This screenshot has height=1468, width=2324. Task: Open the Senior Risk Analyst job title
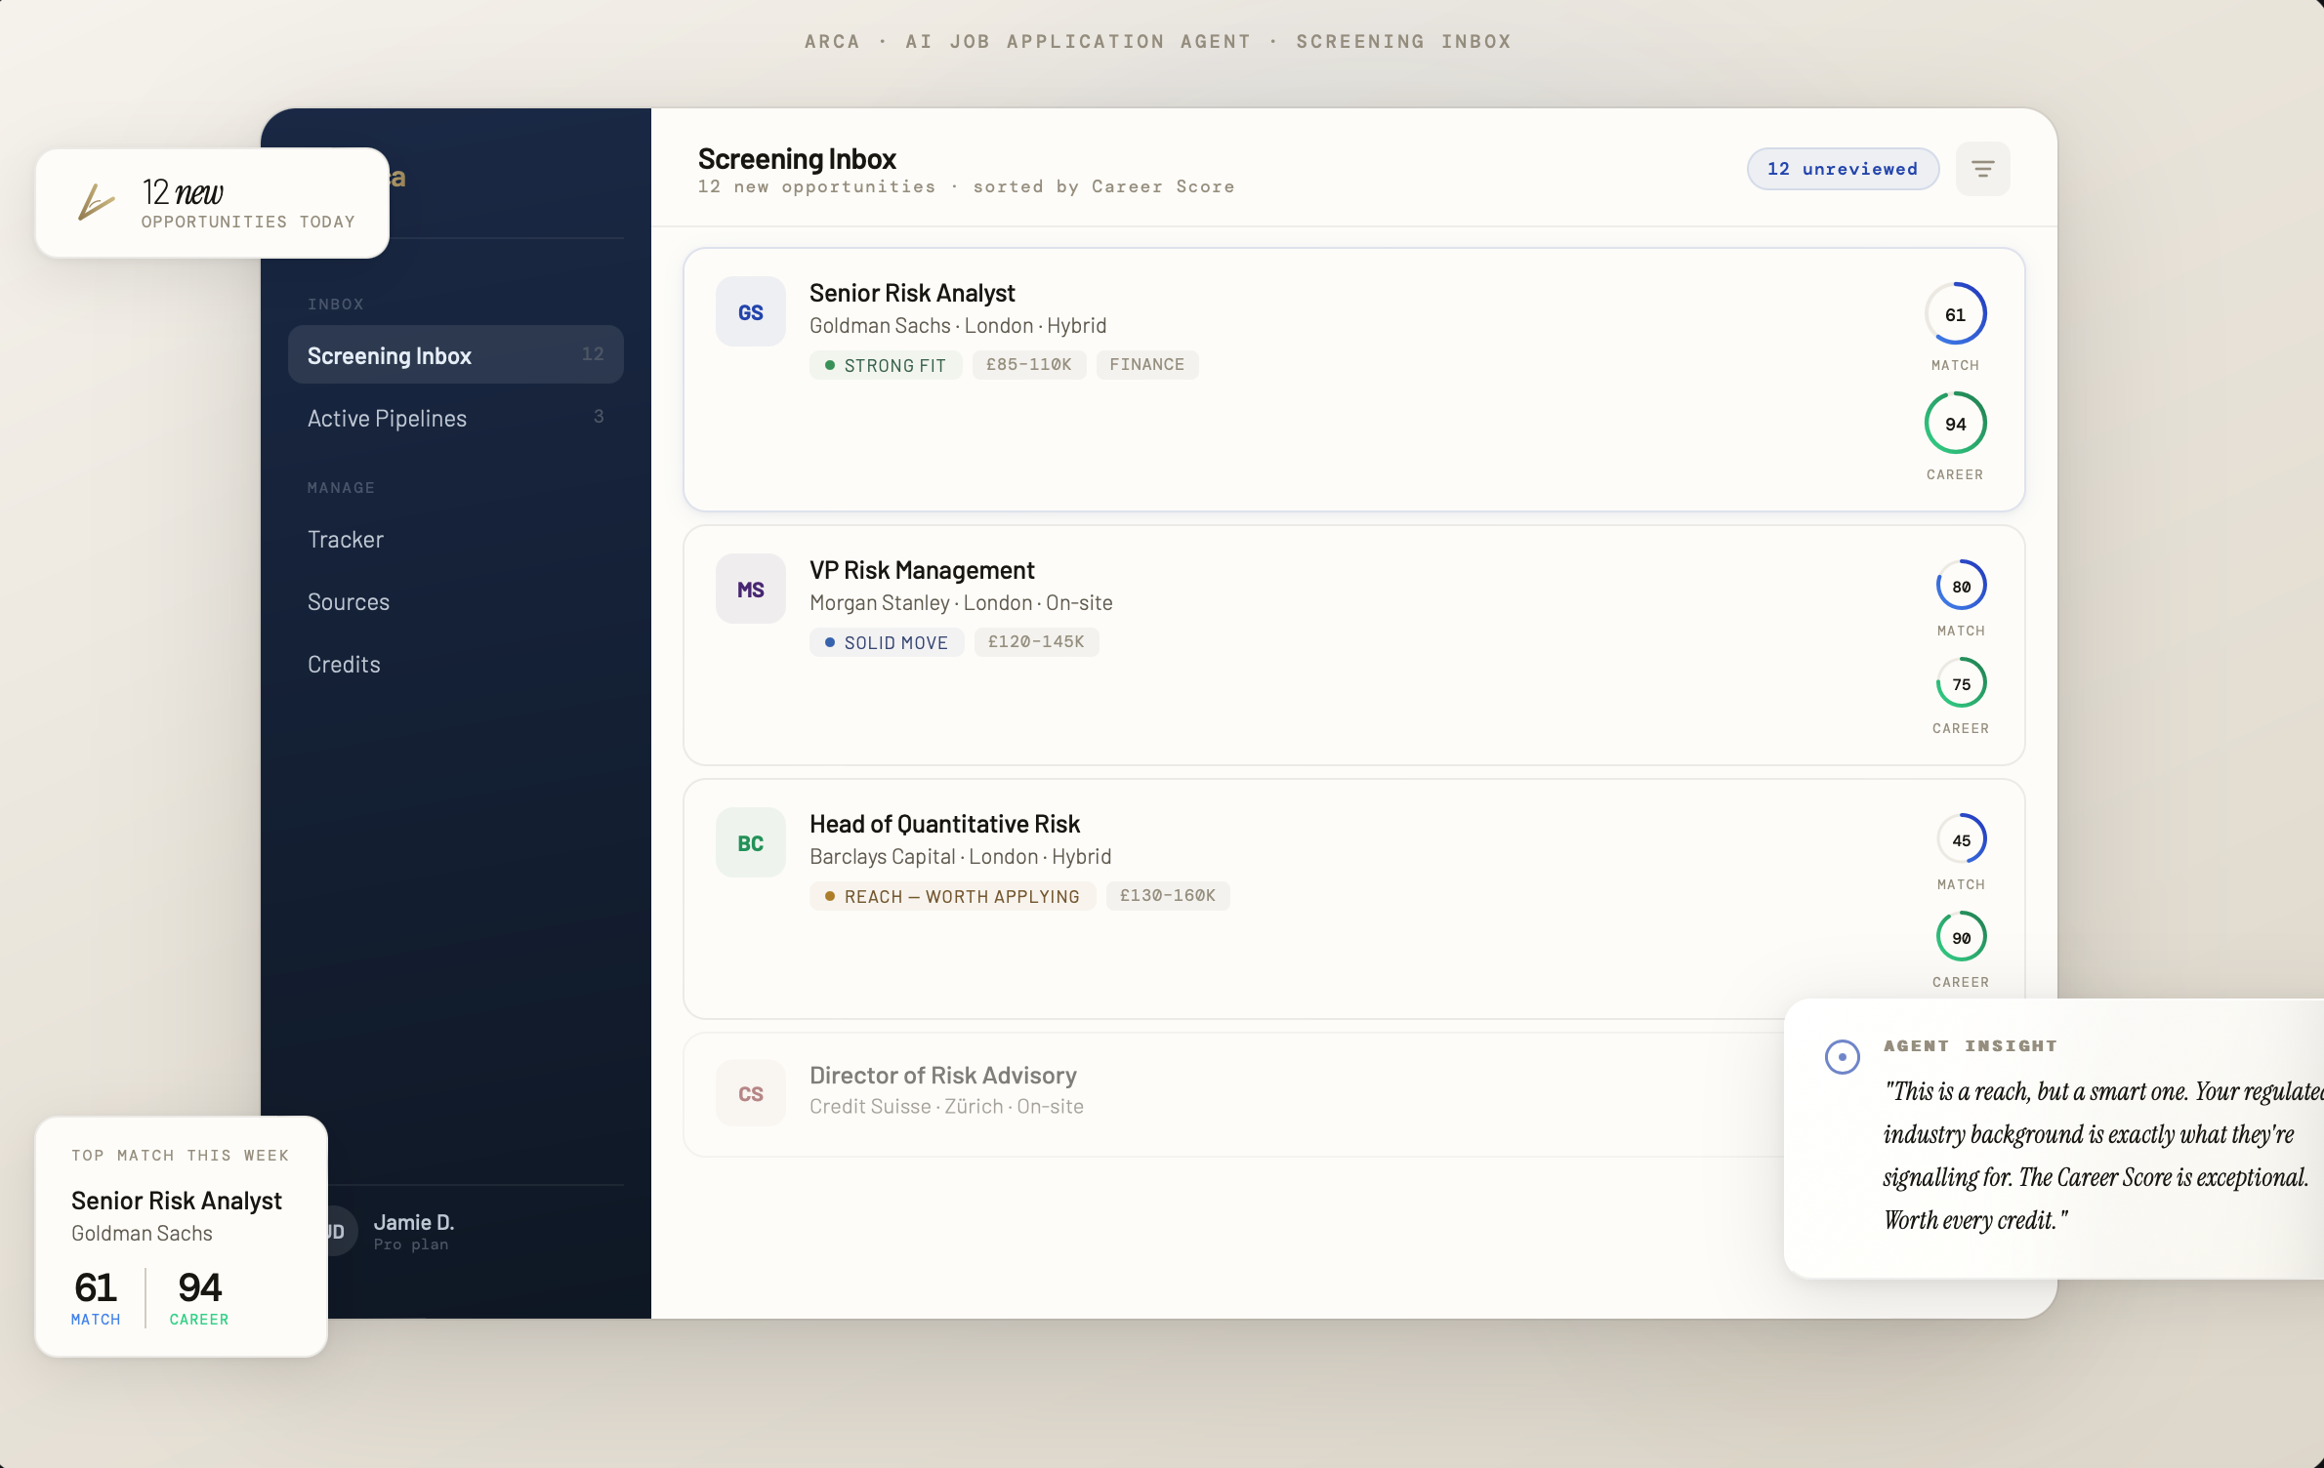pyautogui.click(x=911, y=293)
